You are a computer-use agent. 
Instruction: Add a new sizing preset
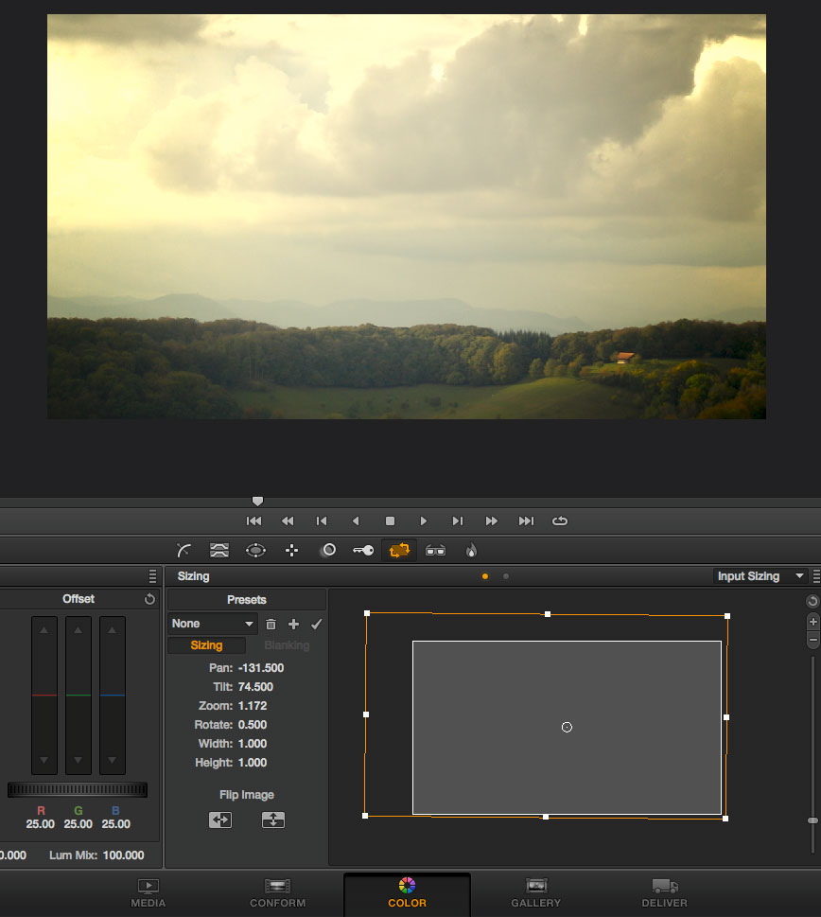293,624
